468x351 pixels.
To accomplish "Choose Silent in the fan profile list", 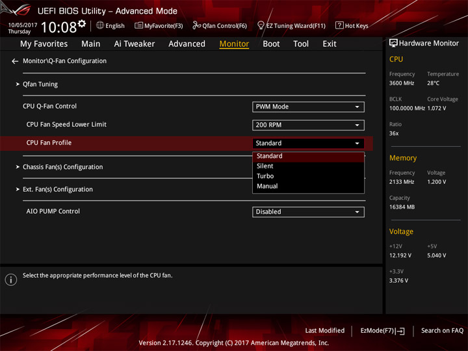I will coord(308,166).
